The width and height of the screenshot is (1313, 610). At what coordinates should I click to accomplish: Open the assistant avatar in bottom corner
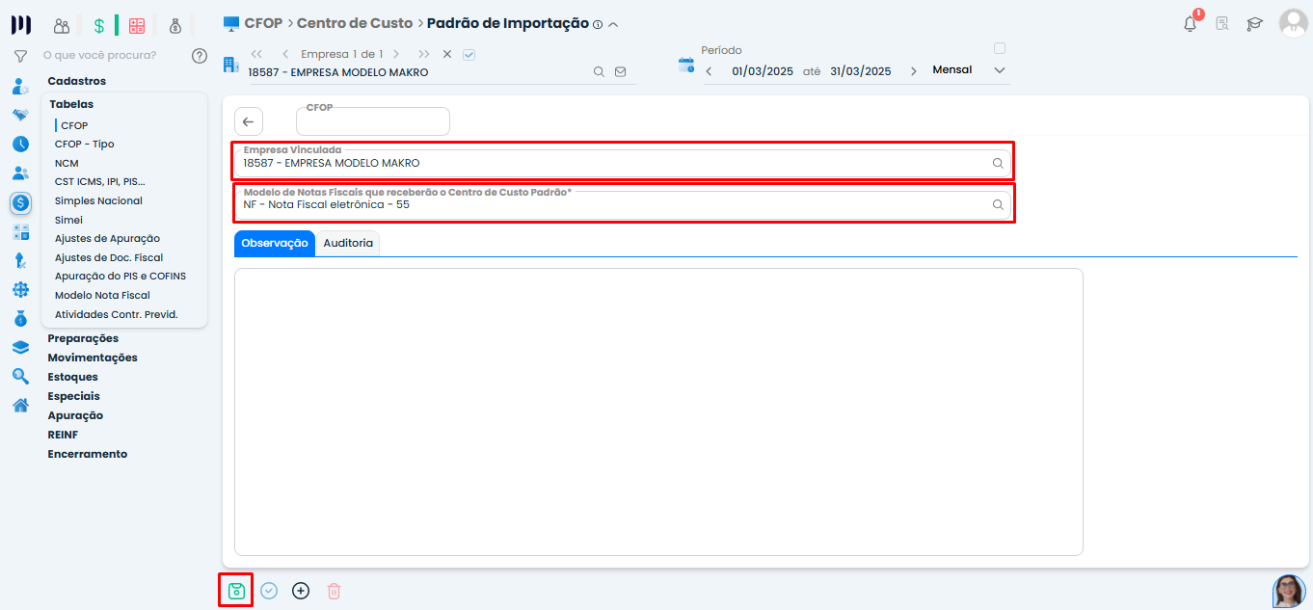point(1289,591)
